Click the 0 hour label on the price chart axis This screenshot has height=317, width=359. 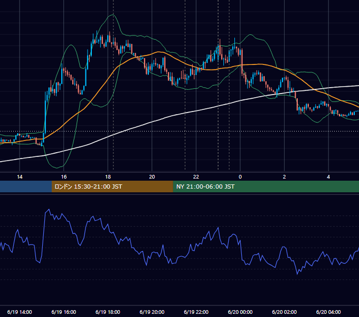click(240, 177)
